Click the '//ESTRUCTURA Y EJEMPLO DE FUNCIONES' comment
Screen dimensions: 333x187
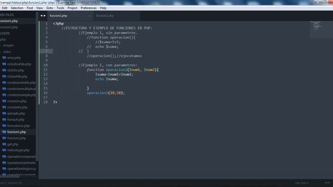click(x=107, y=28)
